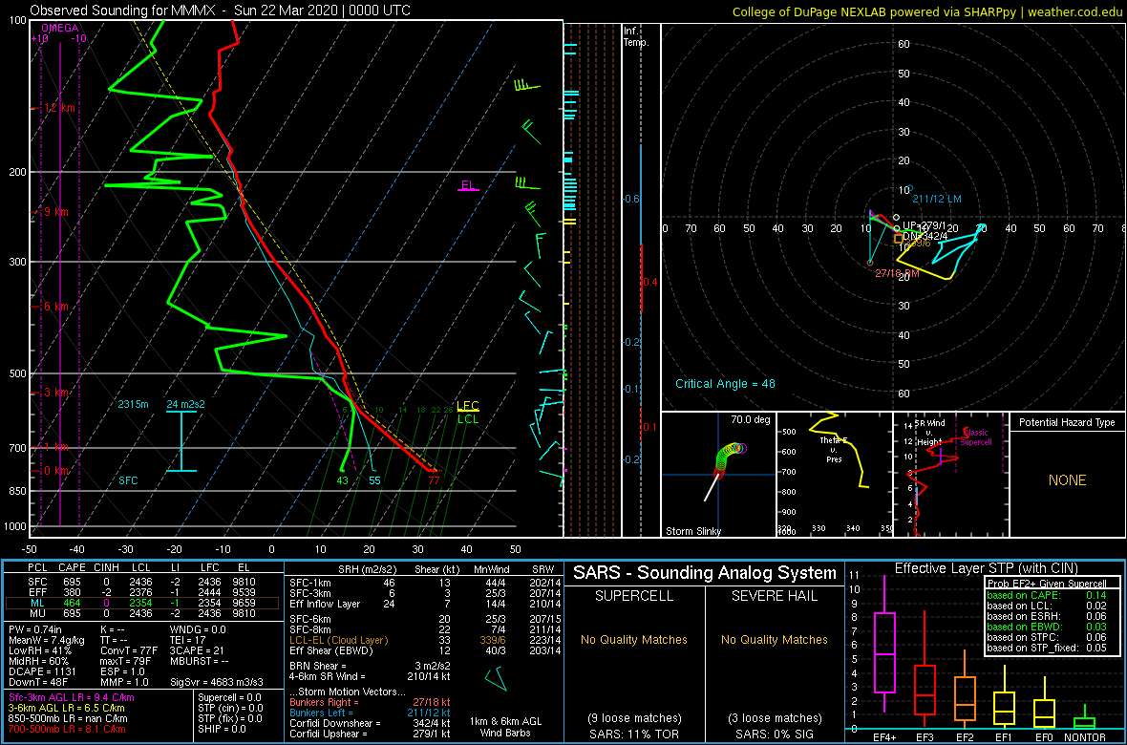Click the Storm Slinky panel label
1127x745 pixels.
tap(692, 531)
